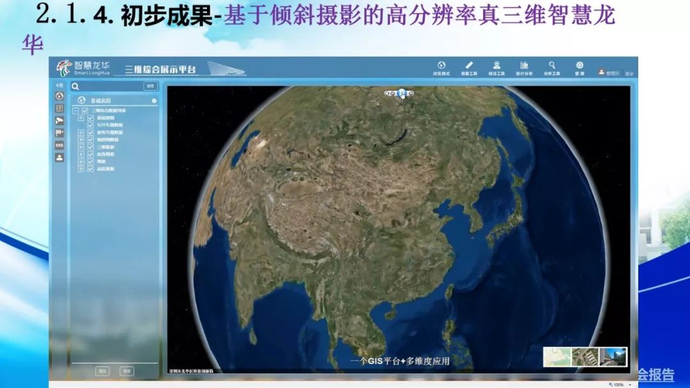
Task: Select the map layers icon in left sidebar
Action: pyautogui.click(x=59, y=108)
